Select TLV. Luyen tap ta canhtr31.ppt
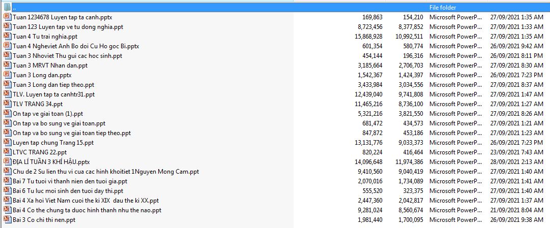 point(53,94)
